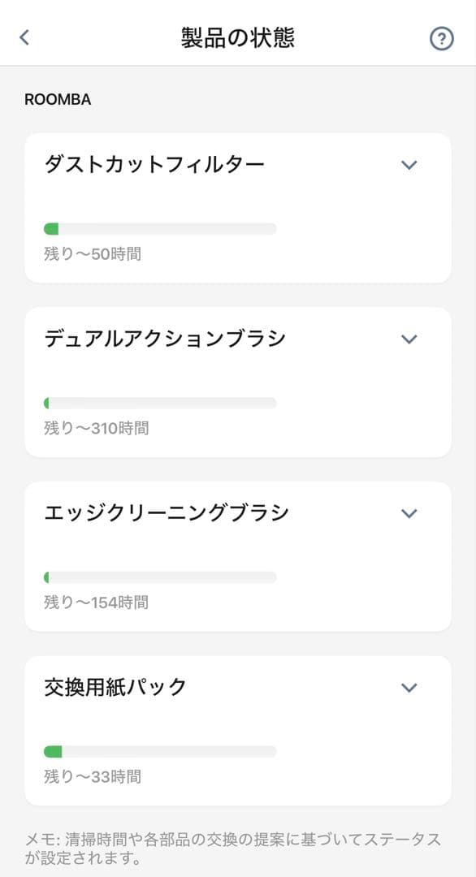This screenshot has height=877, width=476.
Task: Tap the paper bag remaining progress bar
Action: coord(162,748)
